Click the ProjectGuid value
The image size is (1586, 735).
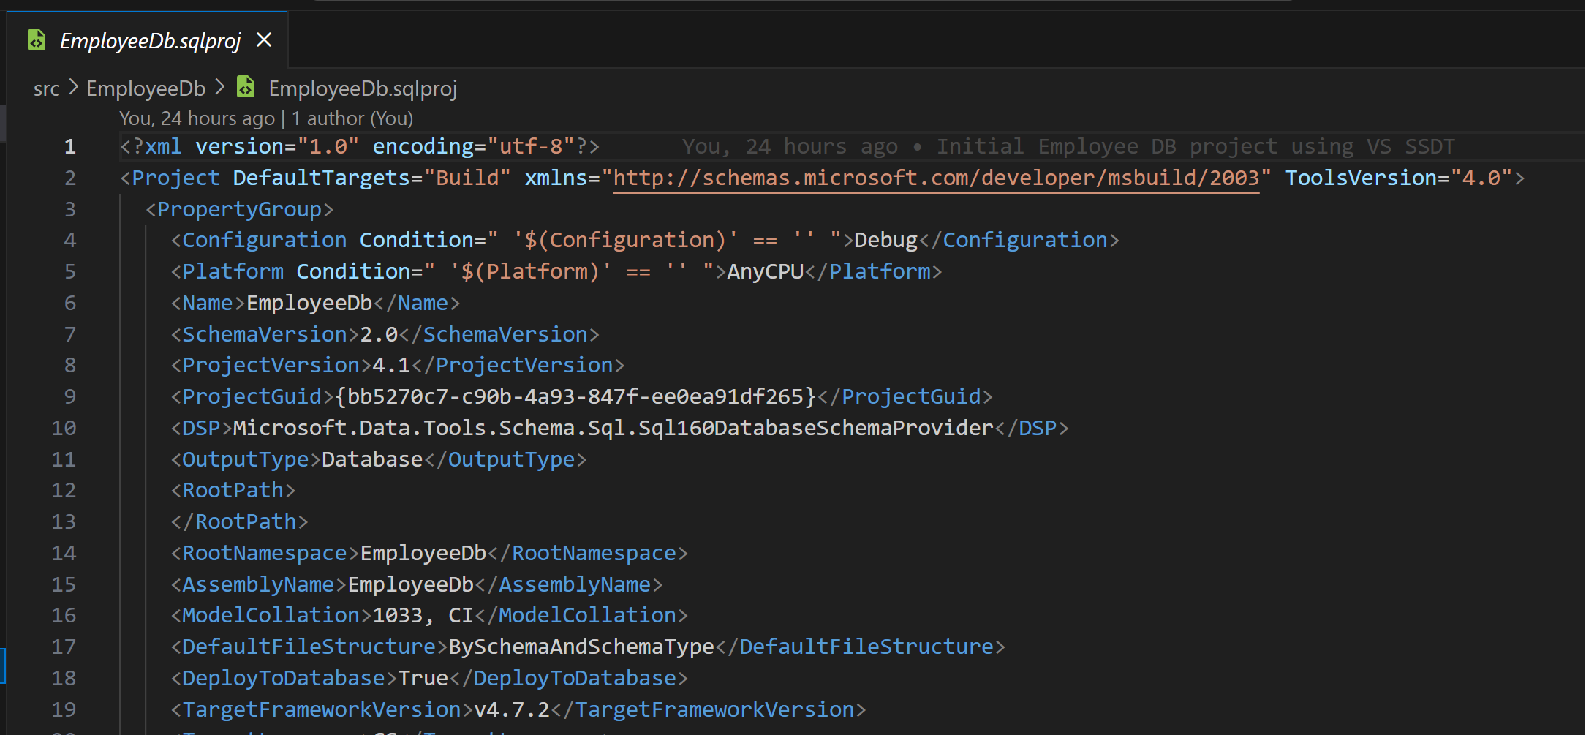click(x=575, y=396)
